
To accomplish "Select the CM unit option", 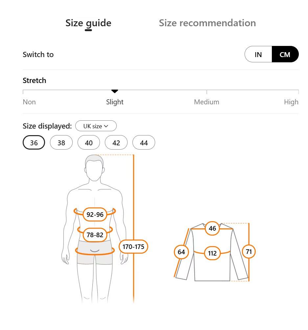I will [x=285, y=54].
